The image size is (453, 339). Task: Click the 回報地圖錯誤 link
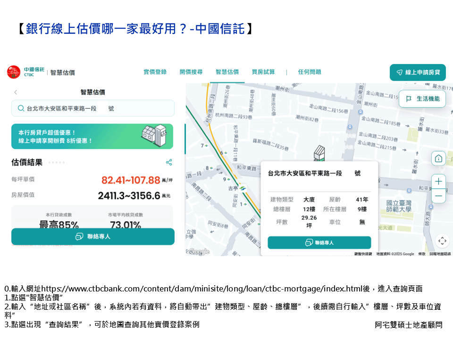pyautogui.click(x=440, y=254)
